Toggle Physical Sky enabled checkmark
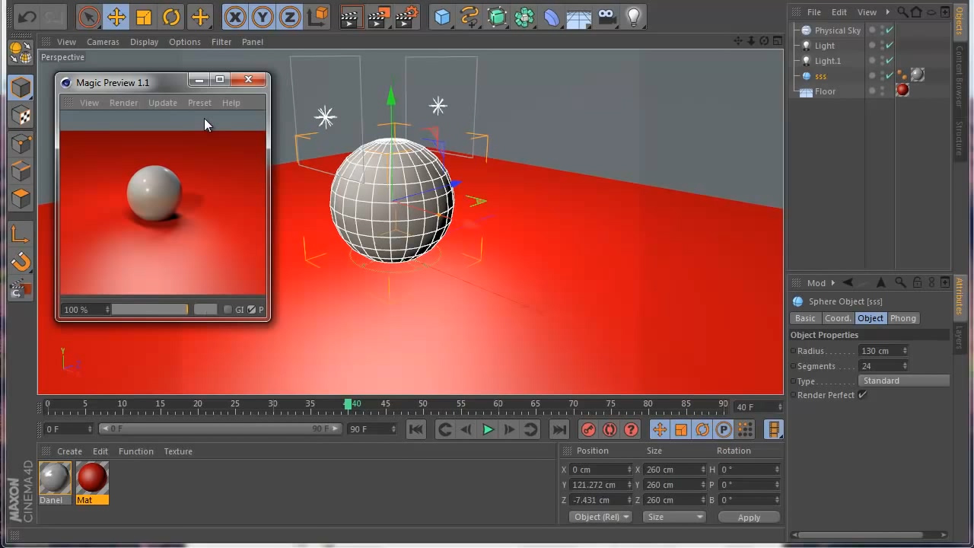 pyautogui.click(x=890, y=30)
